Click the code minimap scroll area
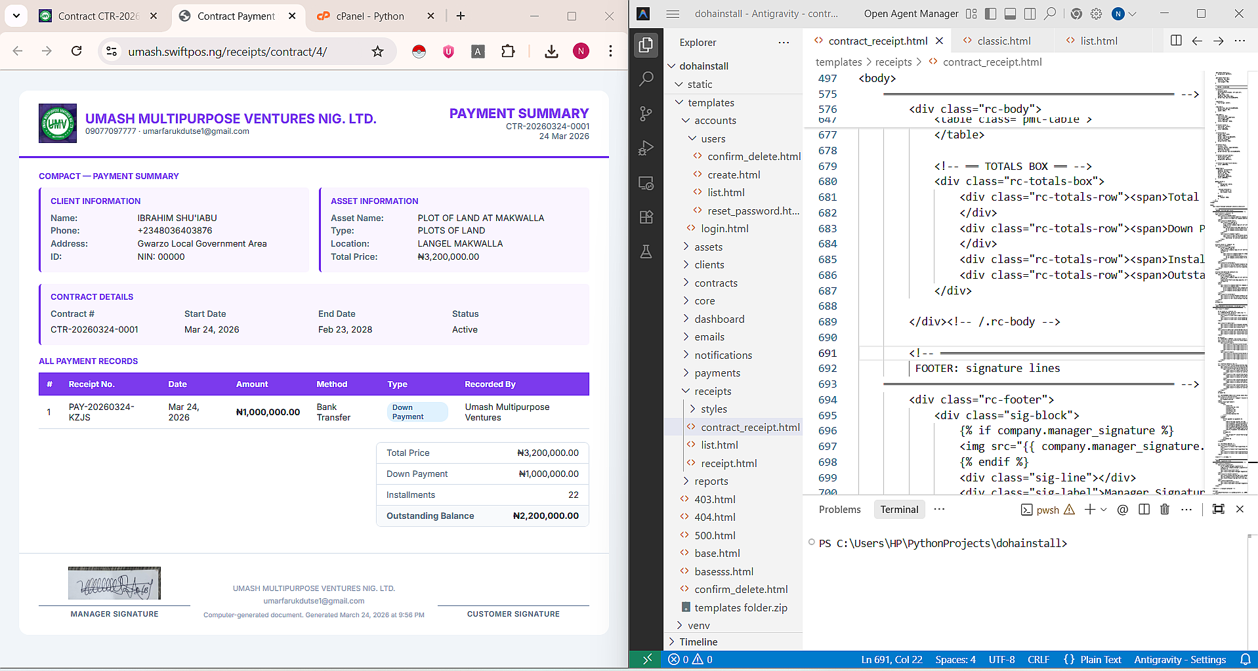Viewport: 1258px width, 671px height. click(1230, 282)
